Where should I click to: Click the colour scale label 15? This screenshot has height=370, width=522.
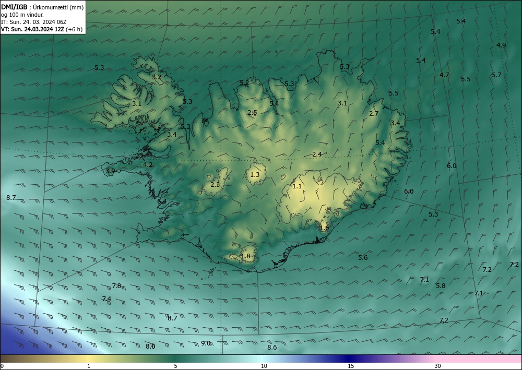(x=351, y=366)
